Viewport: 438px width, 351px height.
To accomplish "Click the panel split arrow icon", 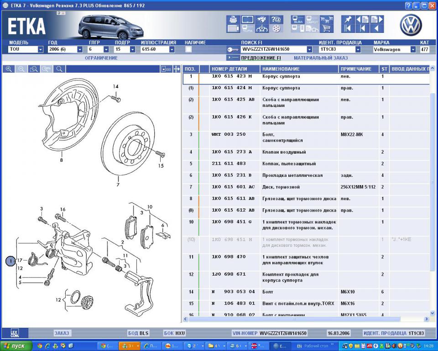I will coord(177,69).
